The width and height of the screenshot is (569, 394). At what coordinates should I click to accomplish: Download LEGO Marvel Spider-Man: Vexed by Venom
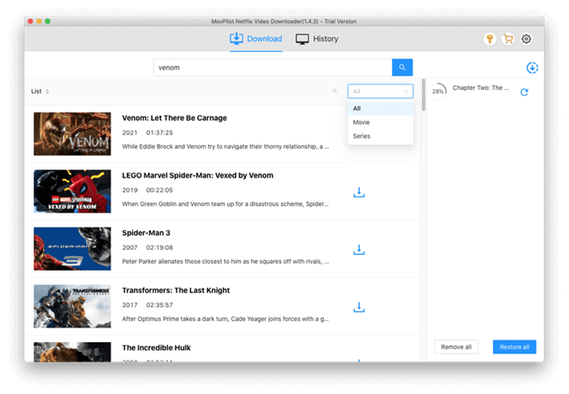pyautogui.click(x=359, y=191)
